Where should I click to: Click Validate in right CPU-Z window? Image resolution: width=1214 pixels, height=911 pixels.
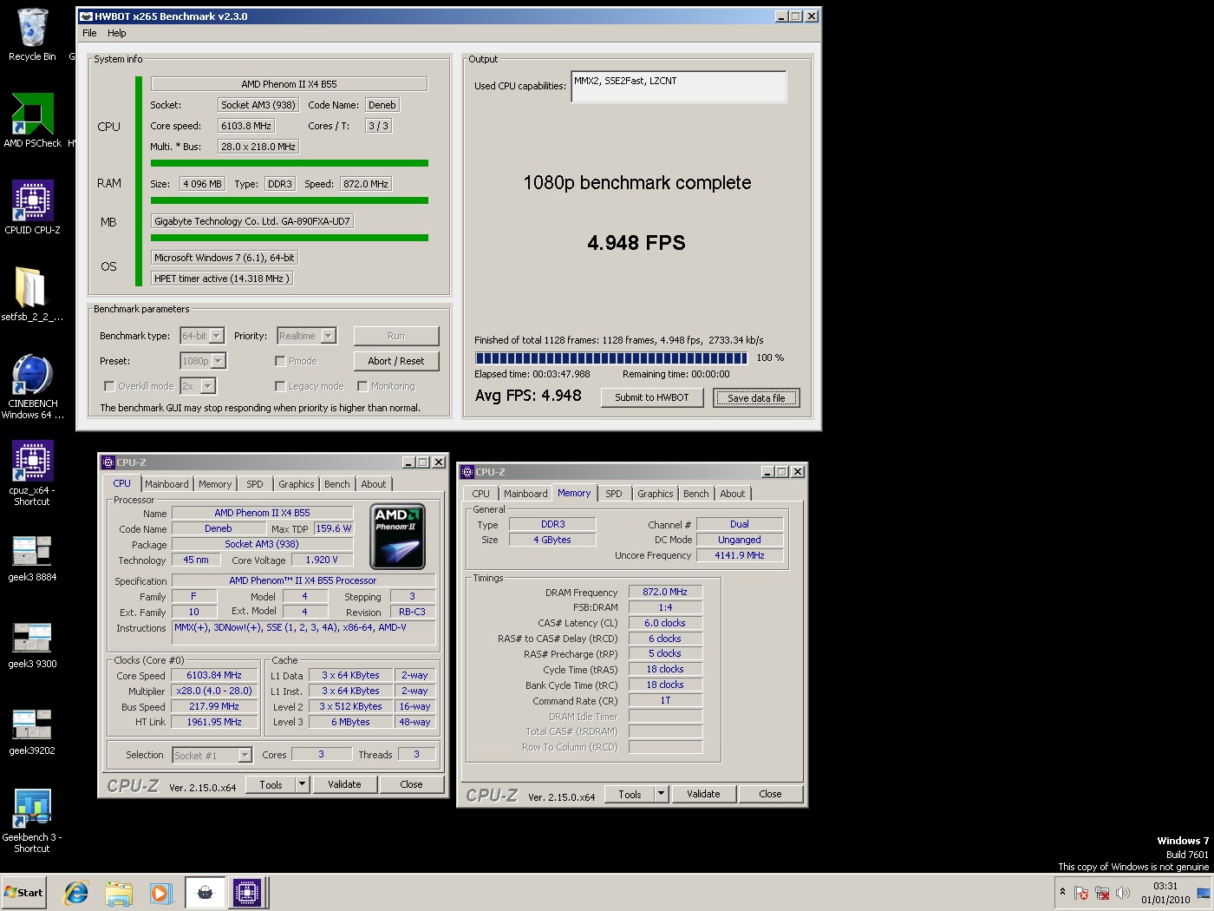pyautogui.click(x=703, y=794)
